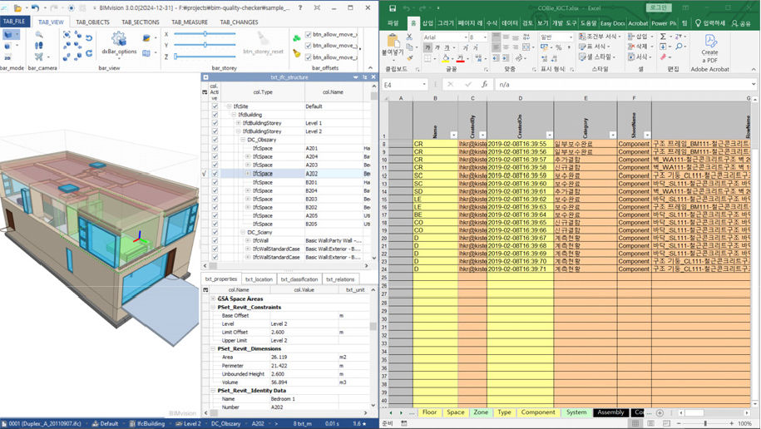Click the eraser clear icon in Excel
This screenshot has width=761, height=429.
click(x=663, y=57)
